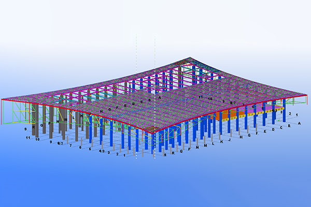
Task: Click grid label 4/3 near front corner
Action: [x=103, y=152]
